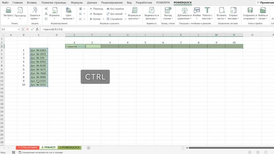
Task: Expand dropdown arrow under Форматы
Action: point(54,18)
